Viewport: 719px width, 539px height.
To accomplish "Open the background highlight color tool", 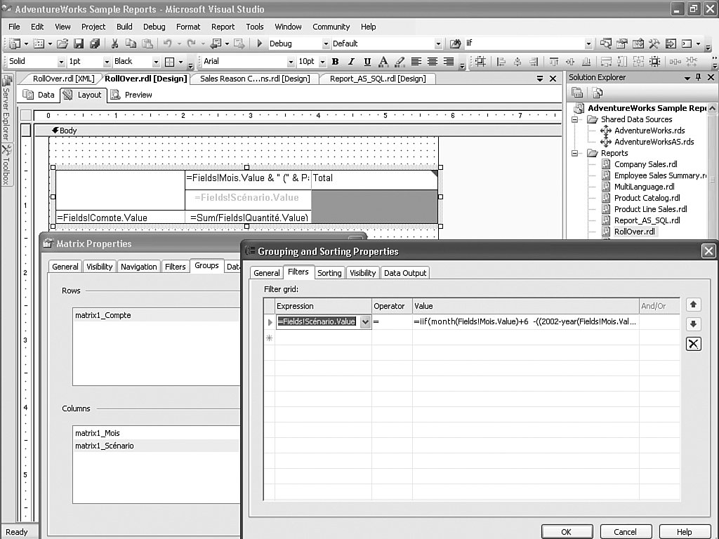I will 400,62.
